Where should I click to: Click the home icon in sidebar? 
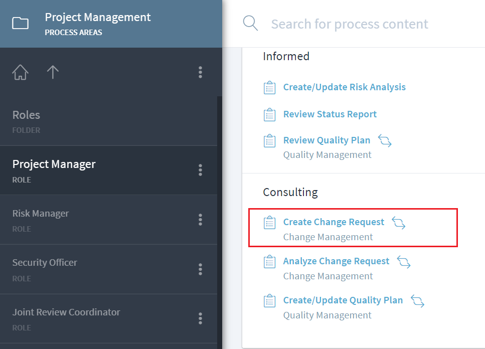[20, 73]
